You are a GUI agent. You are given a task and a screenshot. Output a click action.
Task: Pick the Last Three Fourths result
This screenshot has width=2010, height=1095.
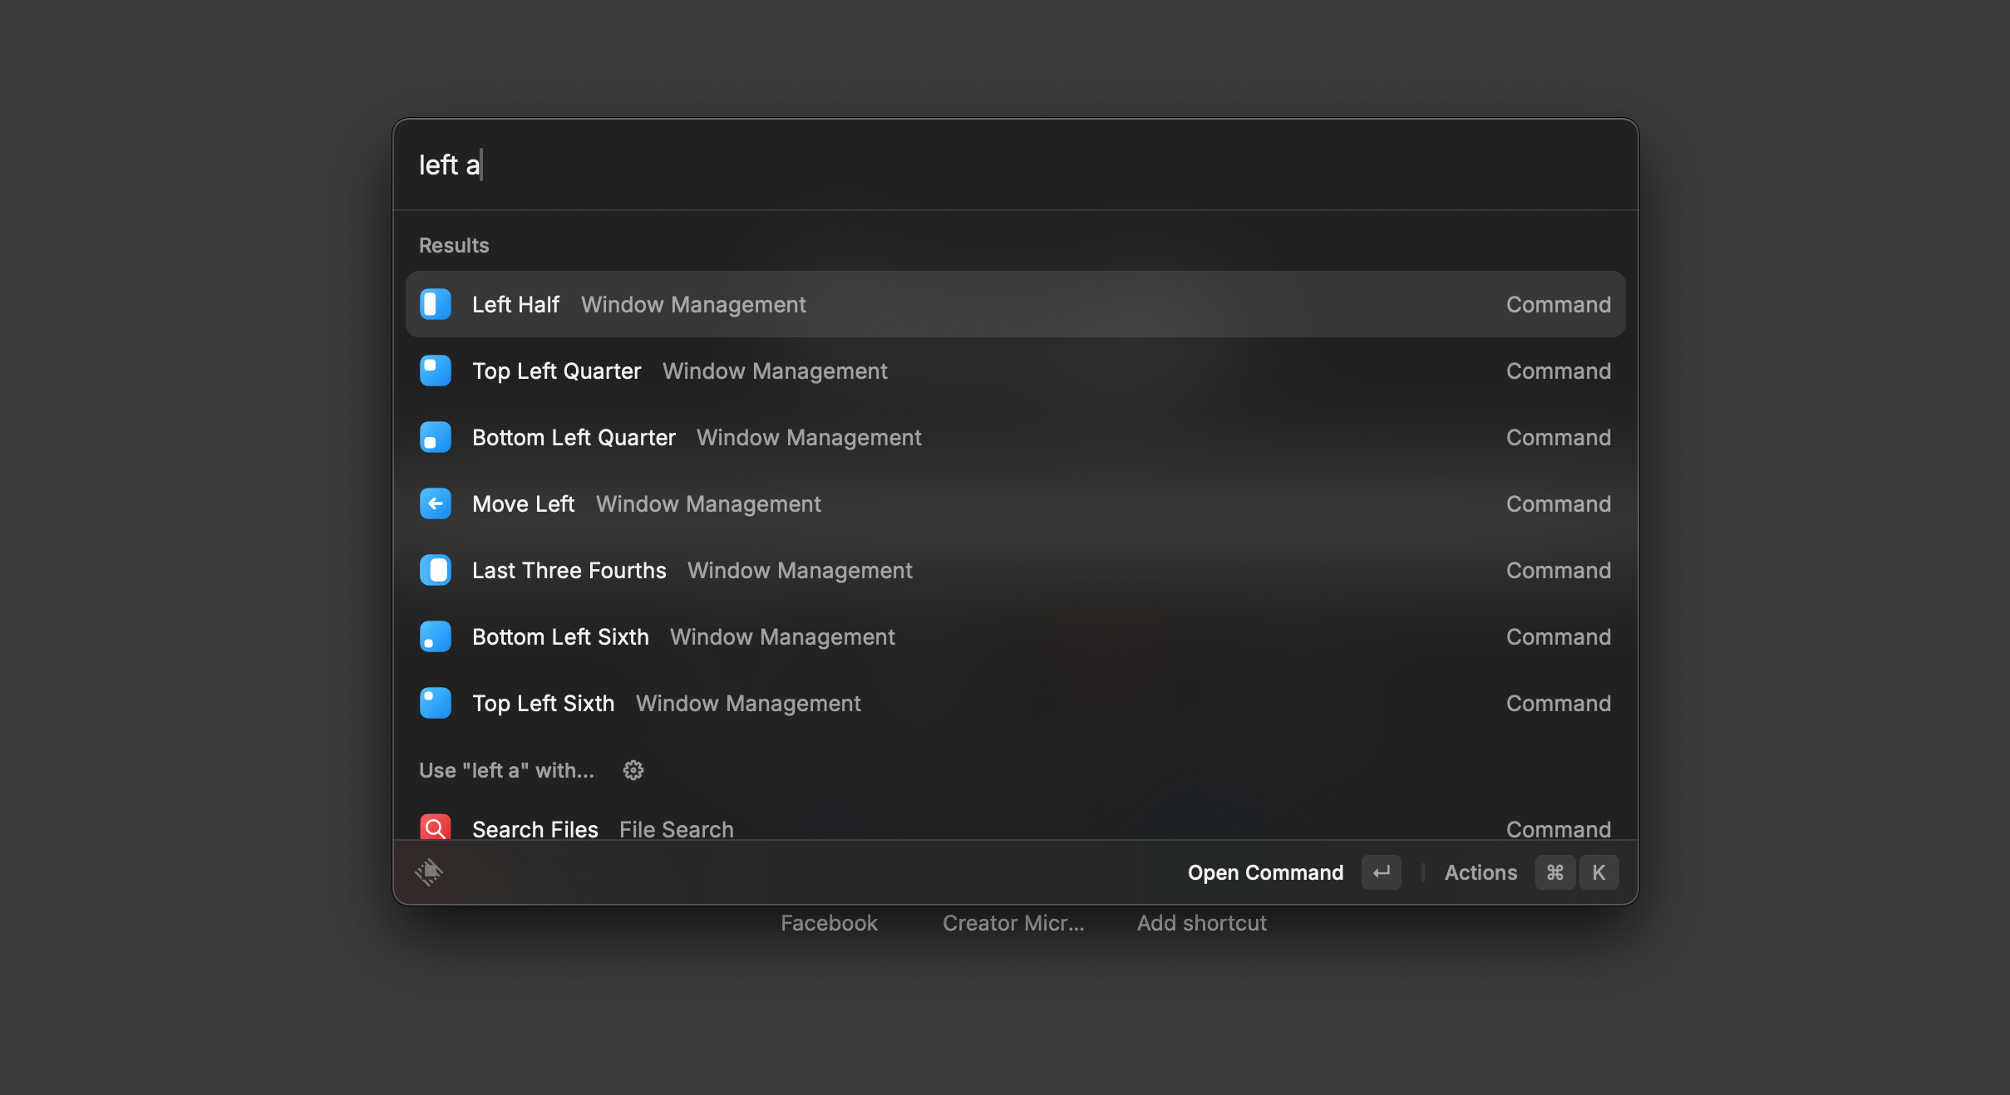(1014, 570)
